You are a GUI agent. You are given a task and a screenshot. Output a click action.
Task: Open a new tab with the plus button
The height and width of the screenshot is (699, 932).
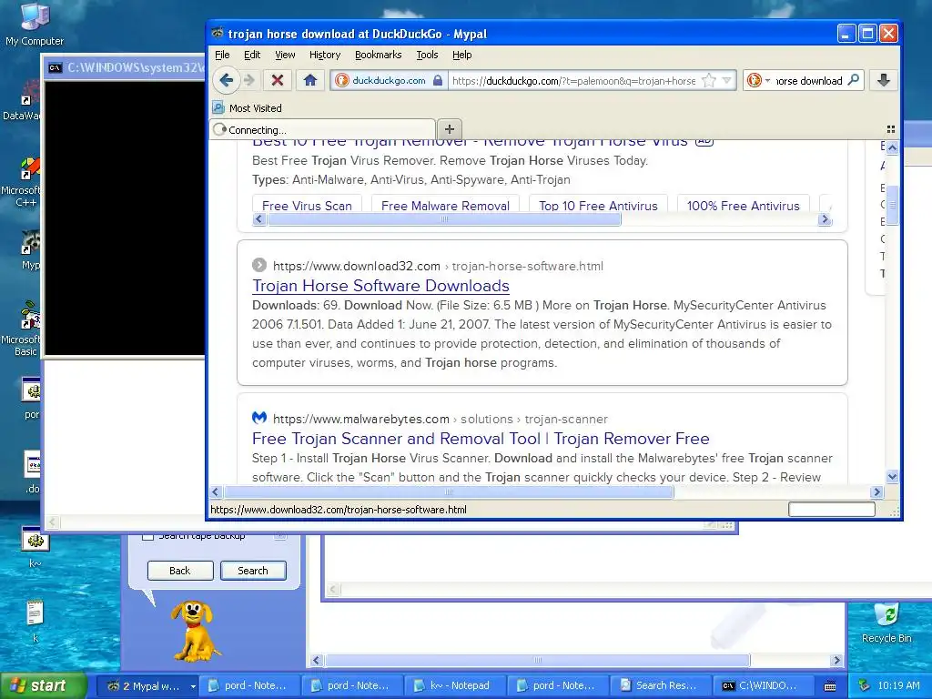[450, 129]
